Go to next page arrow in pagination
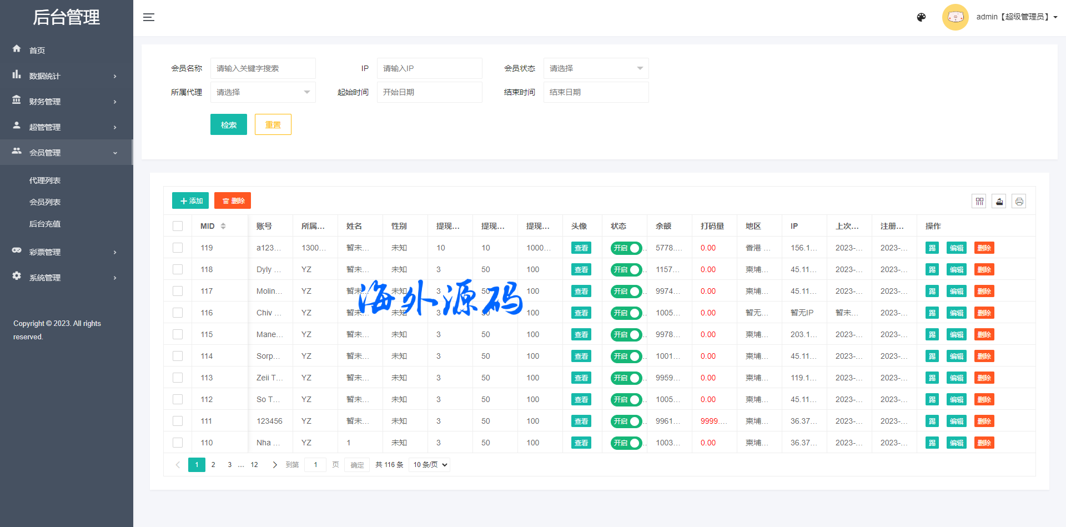1066x527 pixels. pos(274,465)
